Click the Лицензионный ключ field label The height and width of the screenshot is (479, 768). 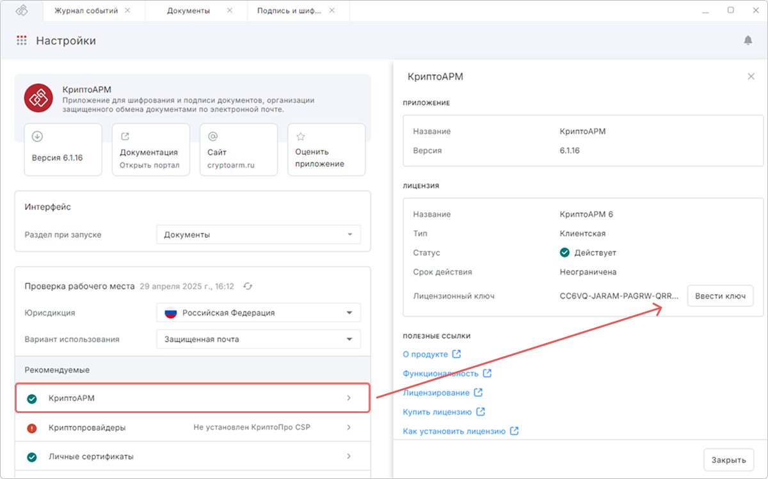point(454,296)
